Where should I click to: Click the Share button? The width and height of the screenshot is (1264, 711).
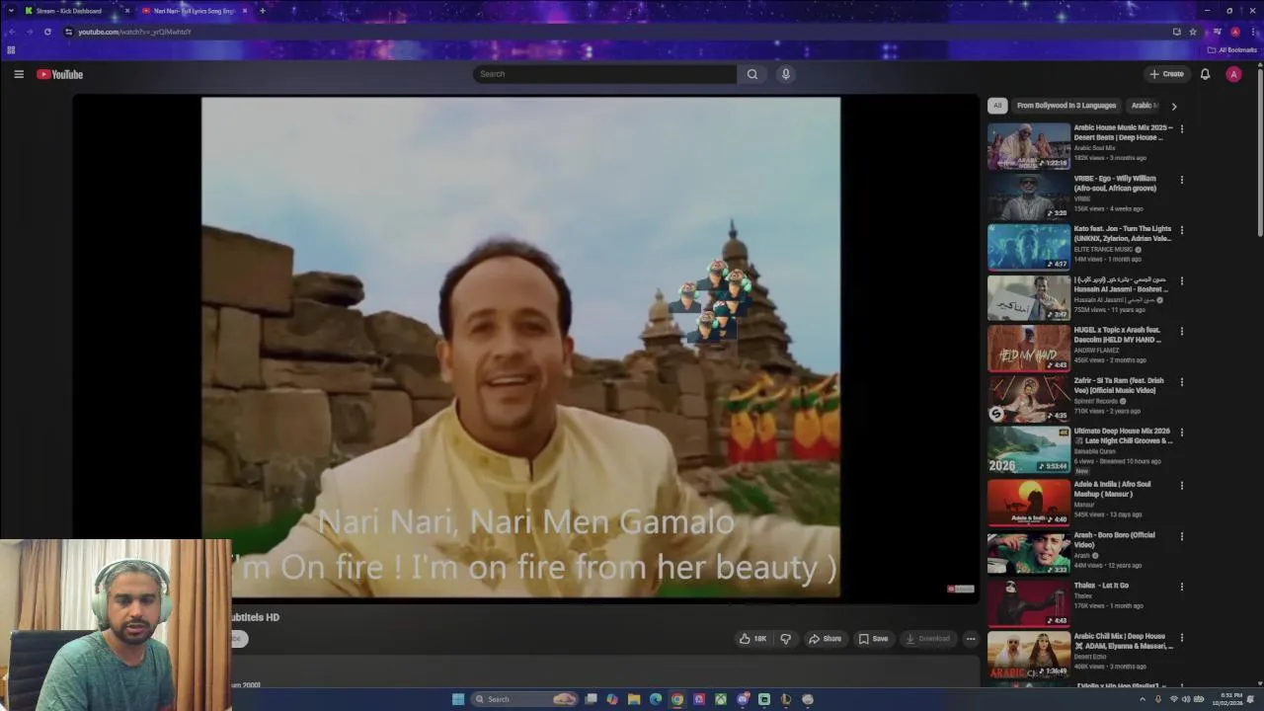click(x=826, y=639)
